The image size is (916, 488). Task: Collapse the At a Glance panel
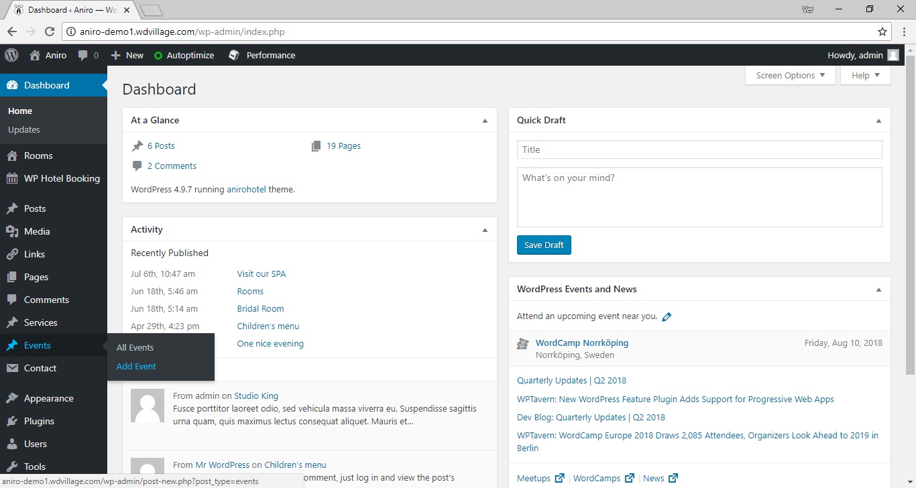(485, 121)
